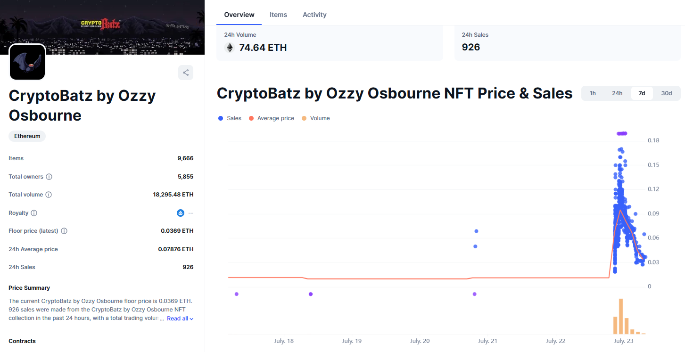Select the 1h time range

[593, 93]
